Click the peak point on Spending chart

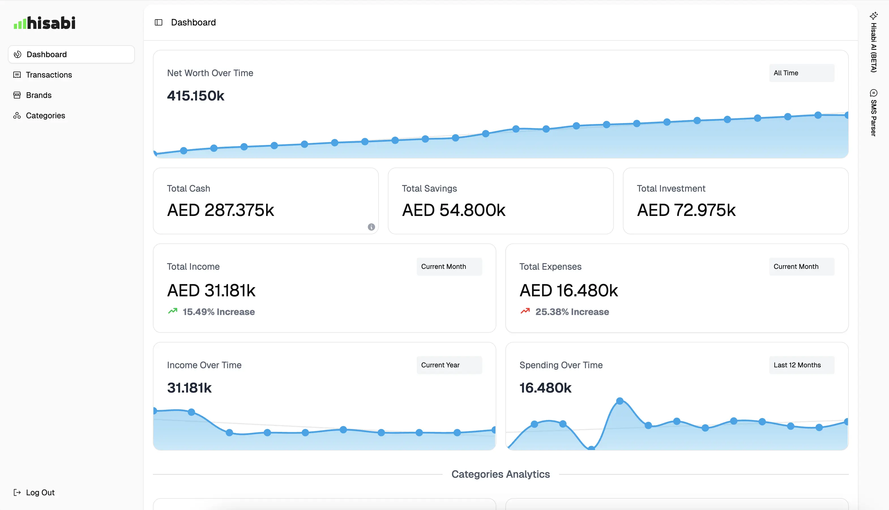coord(619,401)
